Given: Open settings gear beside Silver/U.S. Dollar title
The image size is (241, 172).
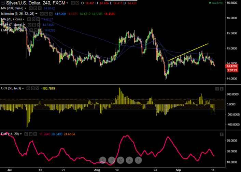Looking at the screenshot, I should pyautogui.click(x=77, y=3).
